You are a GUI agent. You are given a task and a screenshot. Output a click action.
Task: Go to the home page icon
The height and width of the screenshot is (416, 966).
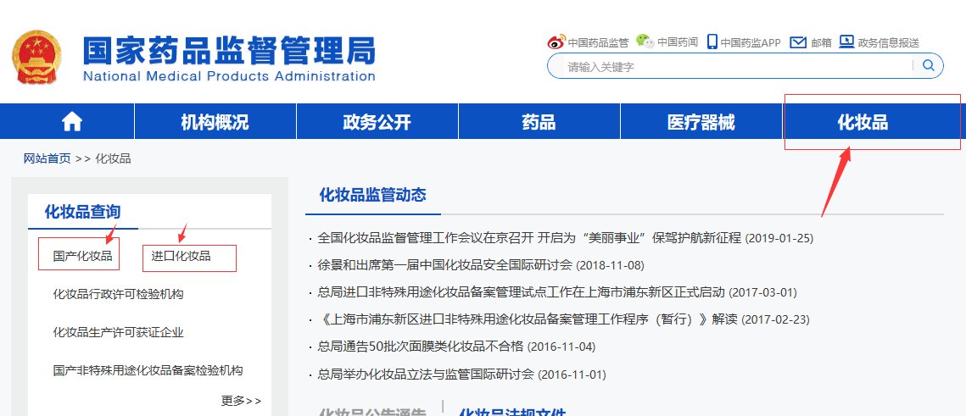[x=72, y=122]
